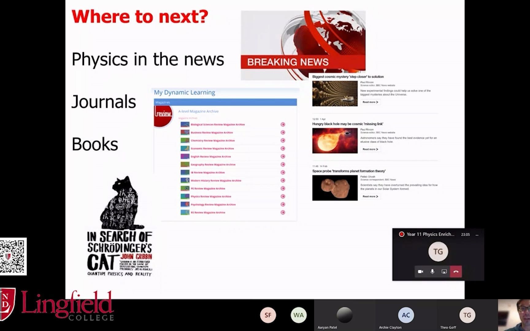Click A-level Magazine Archive heading
Viewport: 530px width, 331px height.
click(198, 111)
